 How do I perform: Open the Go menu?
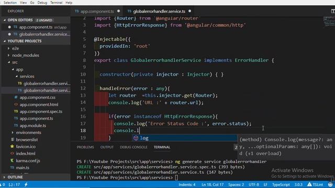32,3
